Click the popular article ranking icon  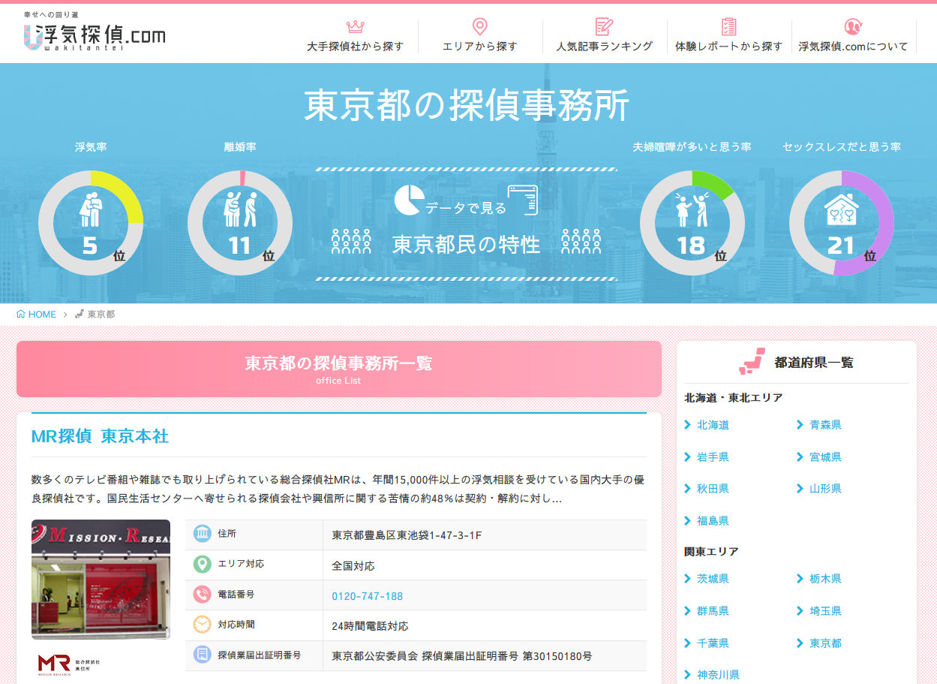tap(604, 27)
